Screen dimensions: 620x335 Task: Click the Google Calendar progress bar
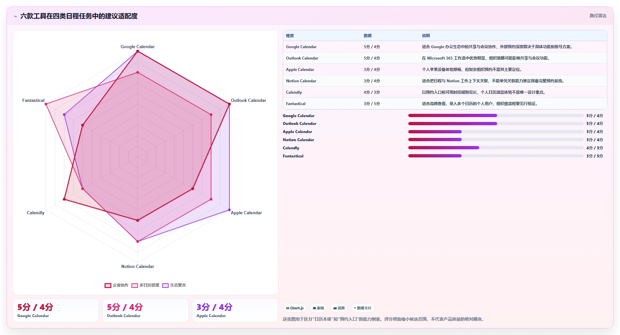click(x=496, y=115)
